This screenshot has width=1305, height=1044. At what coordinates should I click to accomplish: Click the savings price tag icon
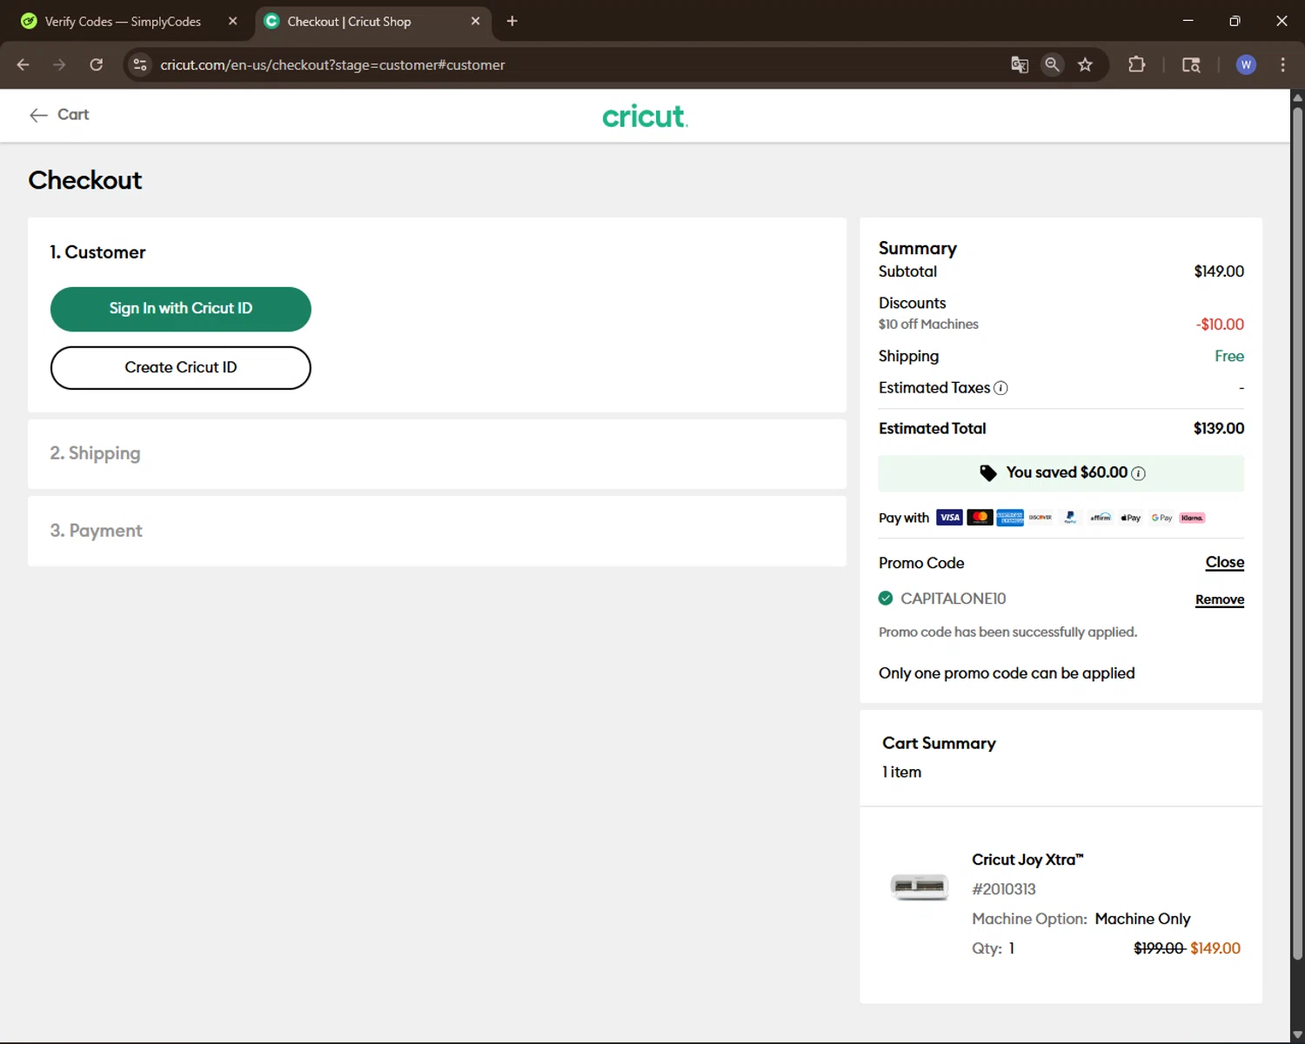(x=988, y=472)
